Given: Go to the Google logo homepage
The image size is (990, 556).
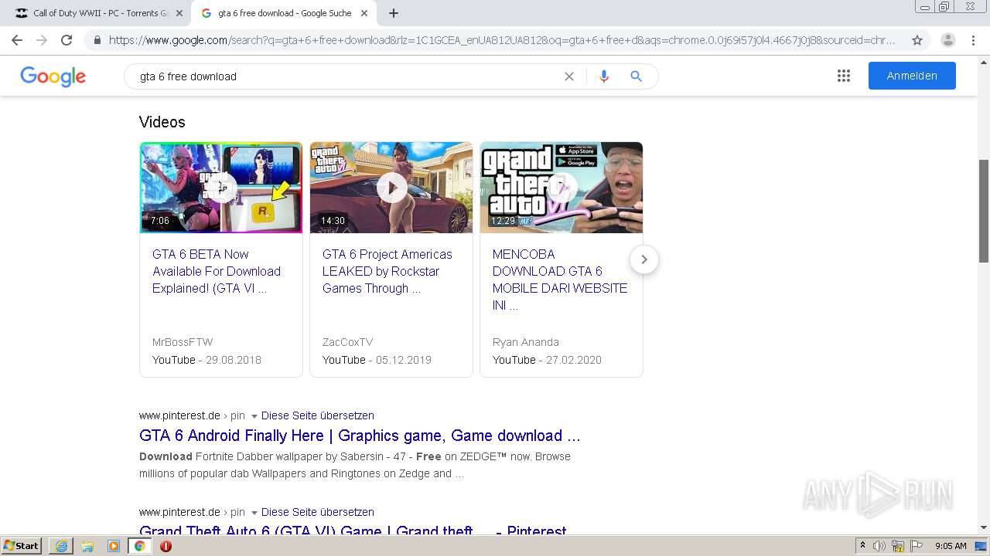Looking at the screenshot, I should 53,76.
